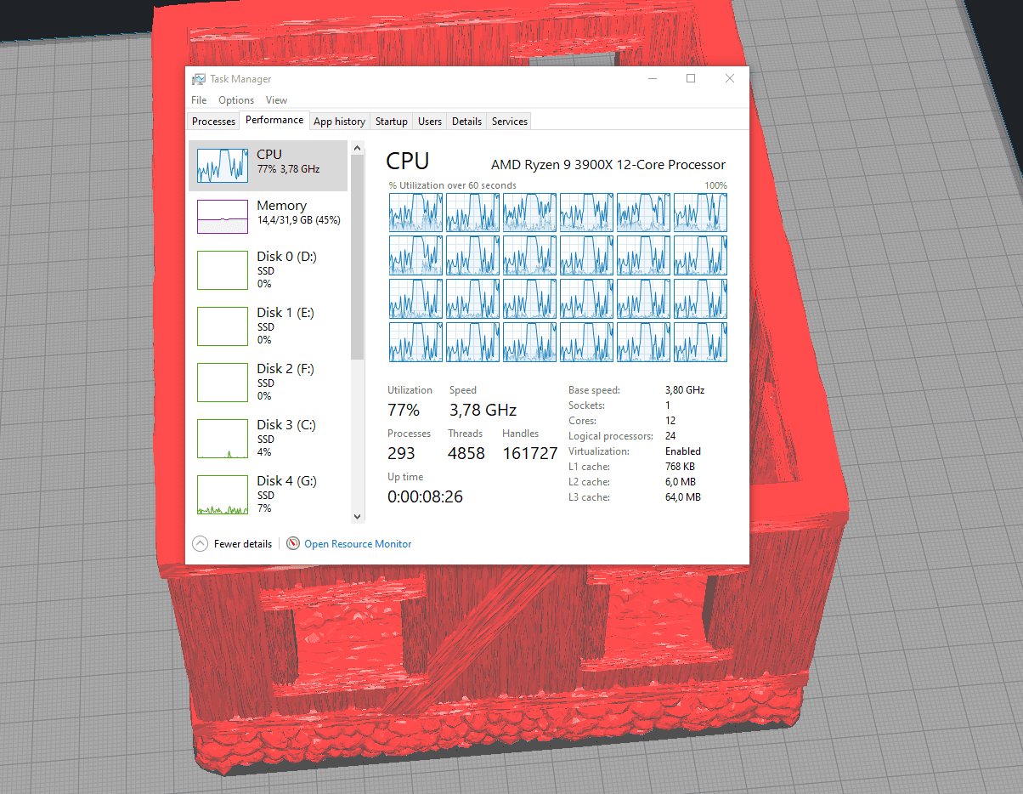This screenshot has width=1023, height=794.
Task: Switch to the Users tab
Action: click(x=430, y=122)
